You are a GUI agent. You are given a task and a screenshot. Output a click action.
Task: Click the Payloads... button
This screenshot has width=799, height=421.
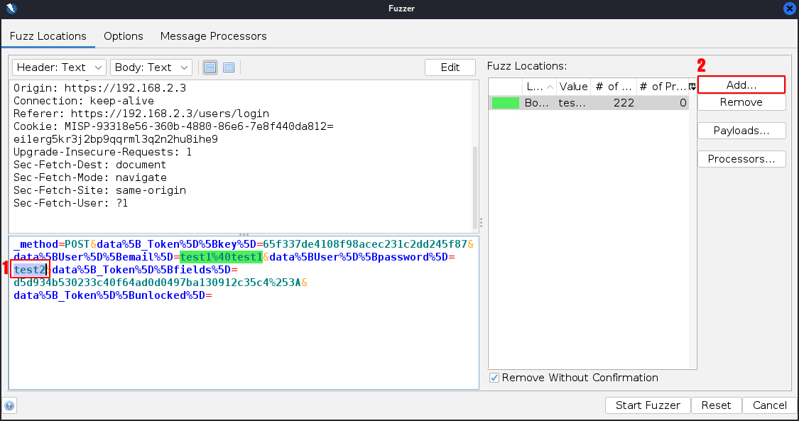click(741, 131)
